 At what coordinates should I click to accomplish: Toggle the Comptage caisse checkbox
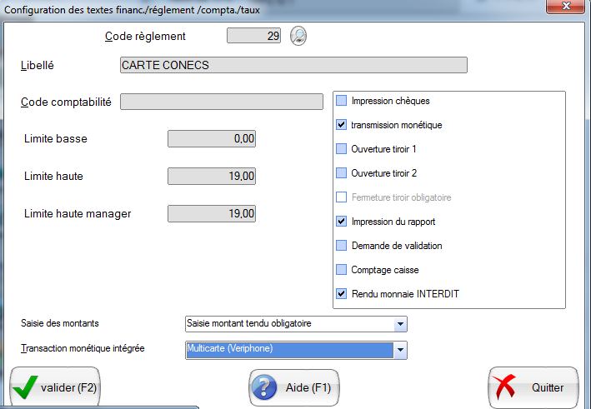[x=341, y=270]
